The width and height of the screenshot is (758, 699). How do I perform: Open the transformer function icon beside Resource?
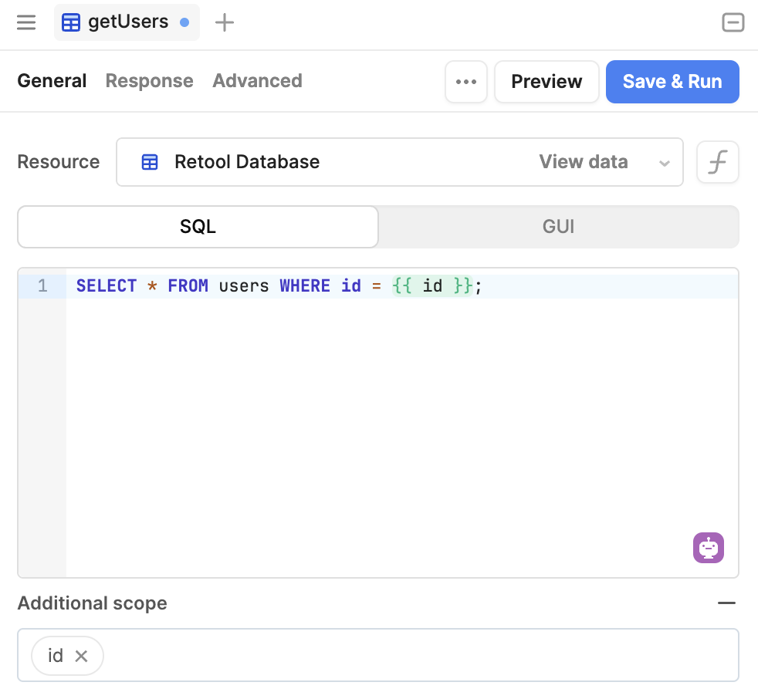click(717, 162)
